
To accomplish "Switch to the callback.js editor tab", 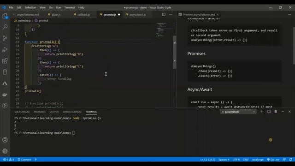I will [x=84, y=14].
